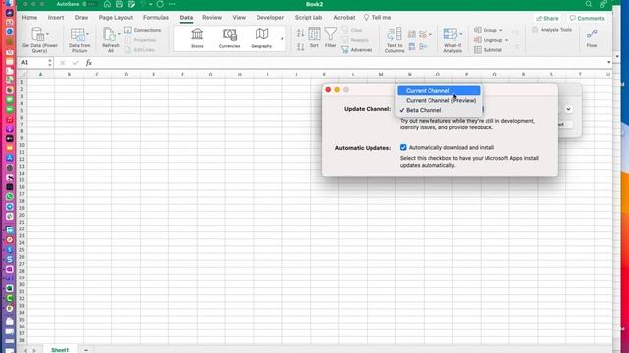Open the Insert Function fx button

[89, 63]
